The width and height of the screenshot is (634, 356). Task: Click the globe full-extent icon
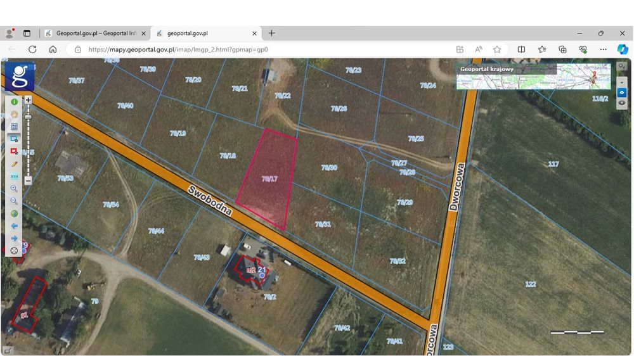14,213
